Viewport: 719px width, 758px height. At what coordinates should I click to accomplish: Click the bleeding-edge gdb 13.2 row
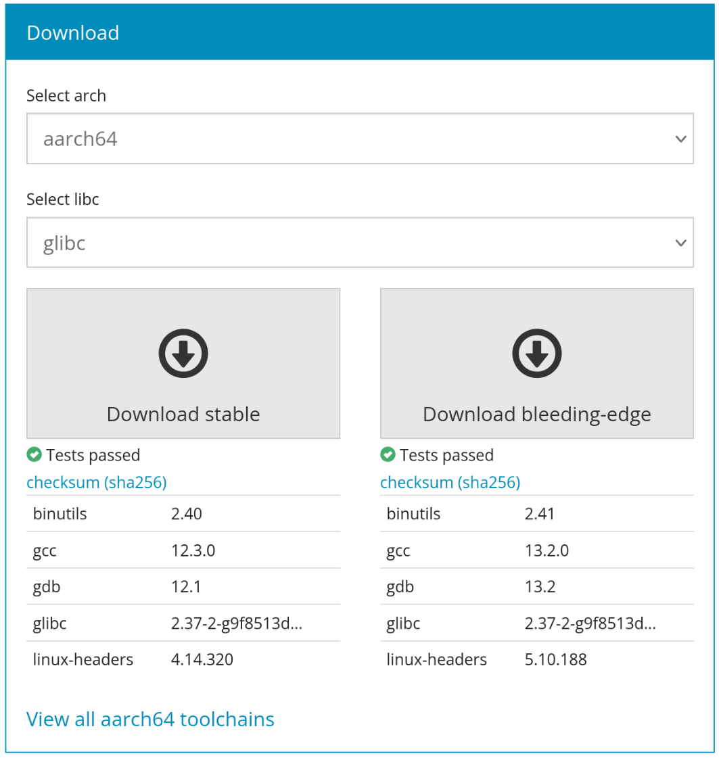pyautogui.click(x=536, y=586)
